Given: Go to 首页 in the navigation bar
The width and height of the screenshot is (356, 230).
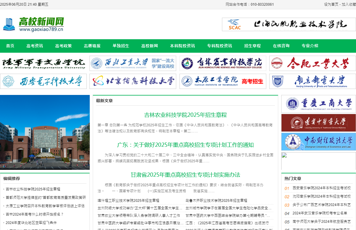Looking at the screenshot, I should (10, 46).
